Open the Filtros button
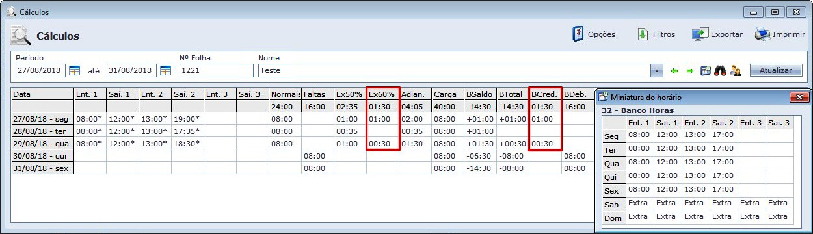The width and height of the screenshot is (813, 234). (x=656, y=34)
